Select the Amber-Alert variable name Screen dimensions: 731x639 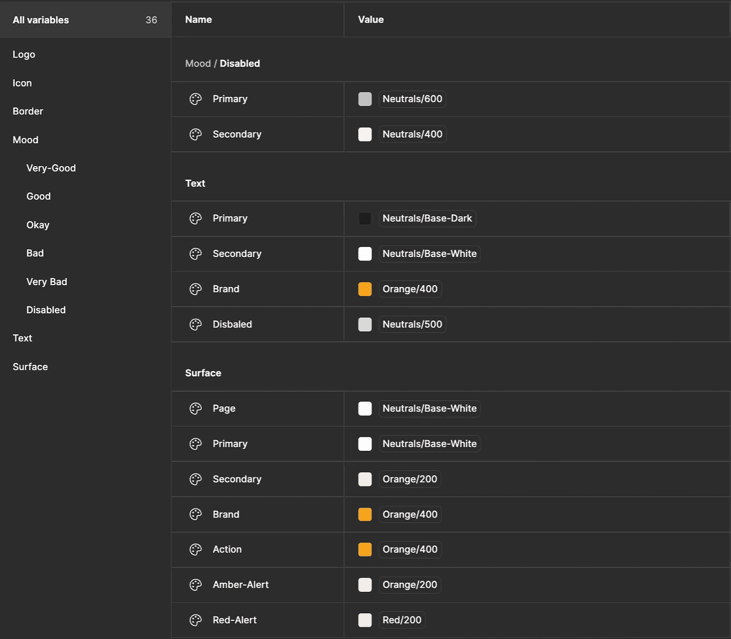[241, 585]
